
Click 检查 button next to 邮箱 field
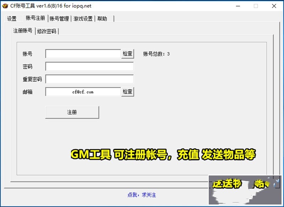[x=128, y=92]
